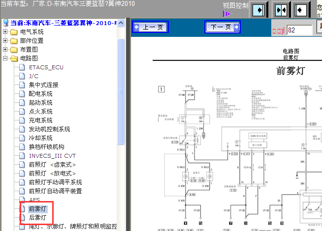The height and width of the screenshot is (231, 322).
Task: Open the 前照灯自动调平装置 diagram
Action: (x=56, y=191)
